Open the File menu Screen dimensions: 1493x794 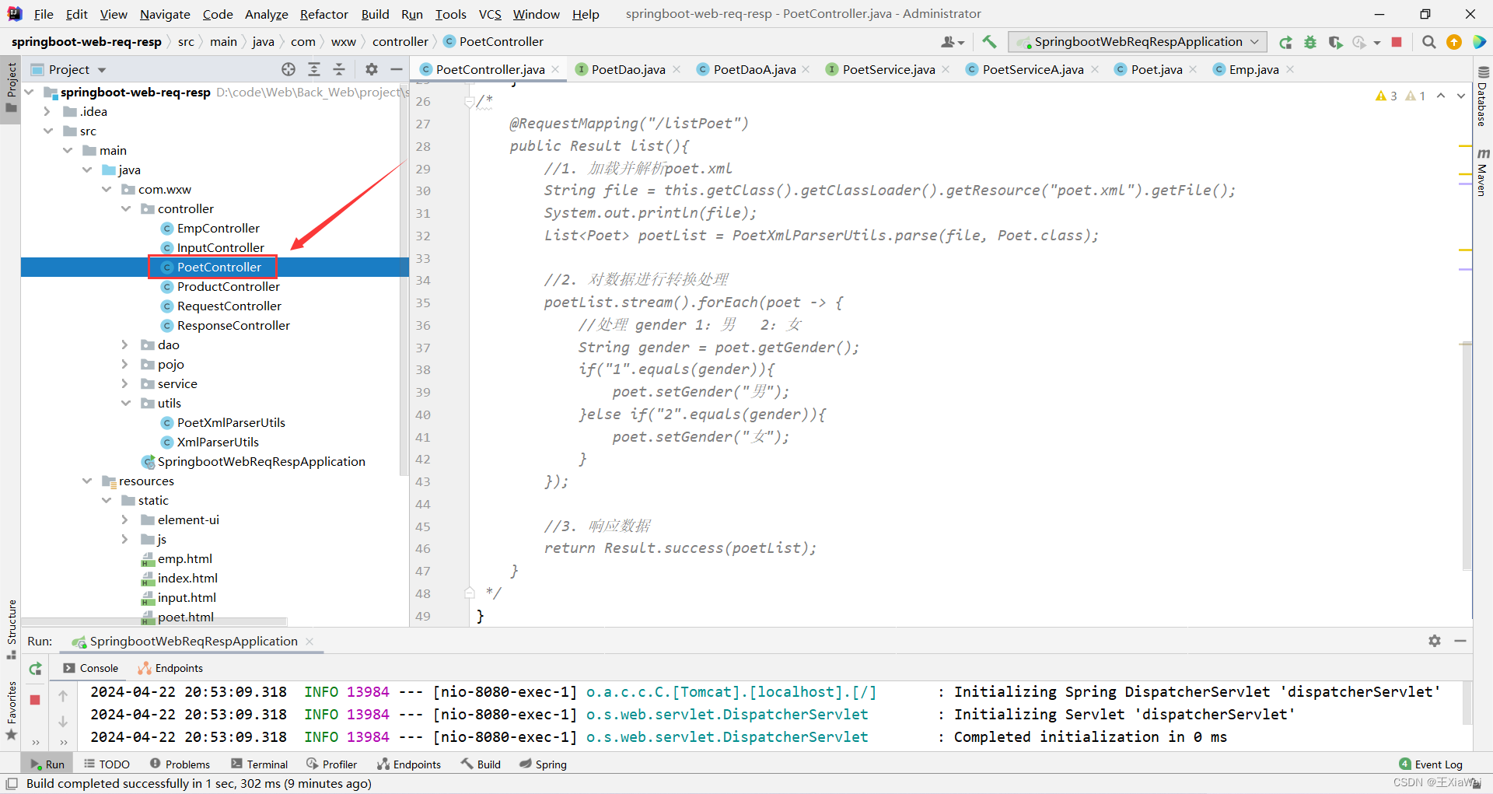coord(44,14)
